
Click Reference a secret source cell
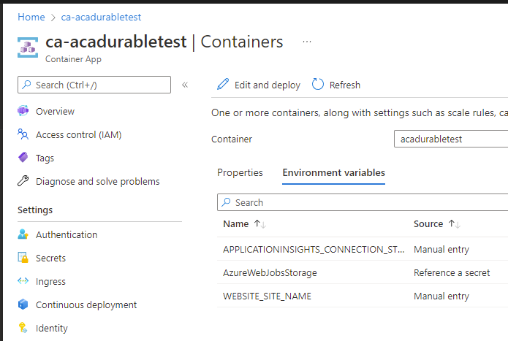(x=452, y=273)
